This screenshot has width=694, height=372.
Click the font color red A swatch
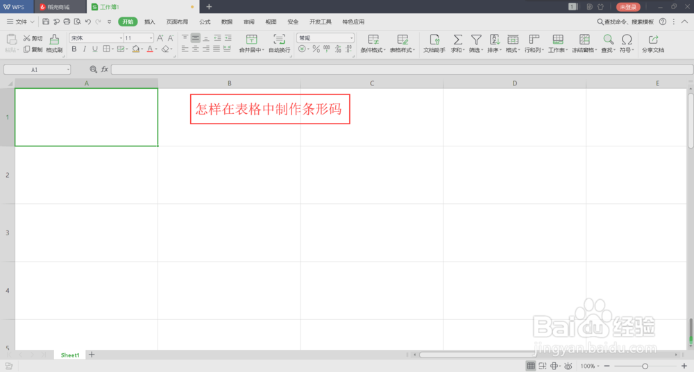click(x=150, y=49)
